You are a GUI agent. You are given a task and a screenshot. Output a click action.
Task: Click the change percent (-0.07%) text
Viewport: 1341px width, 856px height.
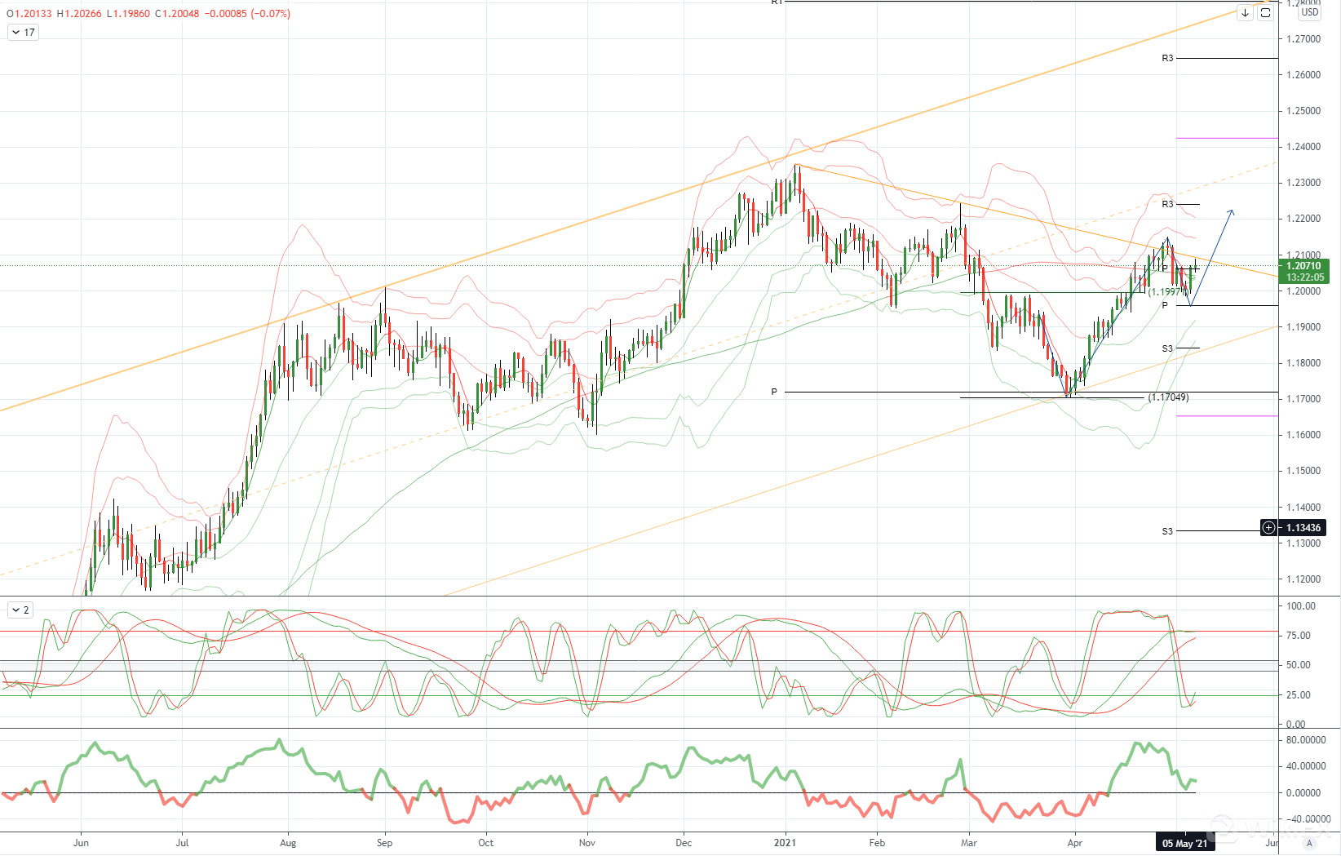click(271, 14)
